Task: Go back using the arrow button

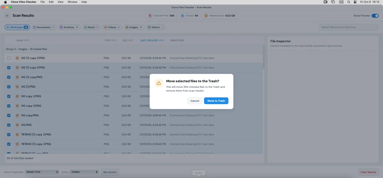Action: 7,16
